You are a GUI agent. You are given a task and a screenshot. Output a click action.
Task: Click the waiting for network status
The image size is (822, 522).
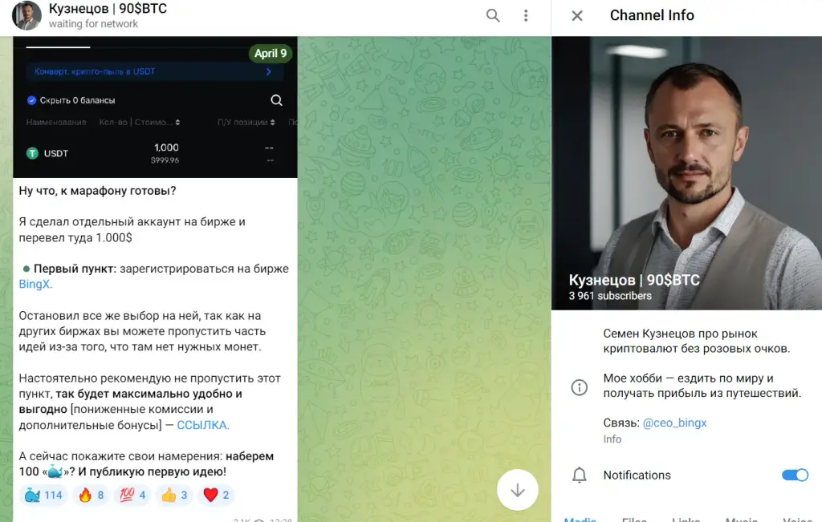pos(93,23)
